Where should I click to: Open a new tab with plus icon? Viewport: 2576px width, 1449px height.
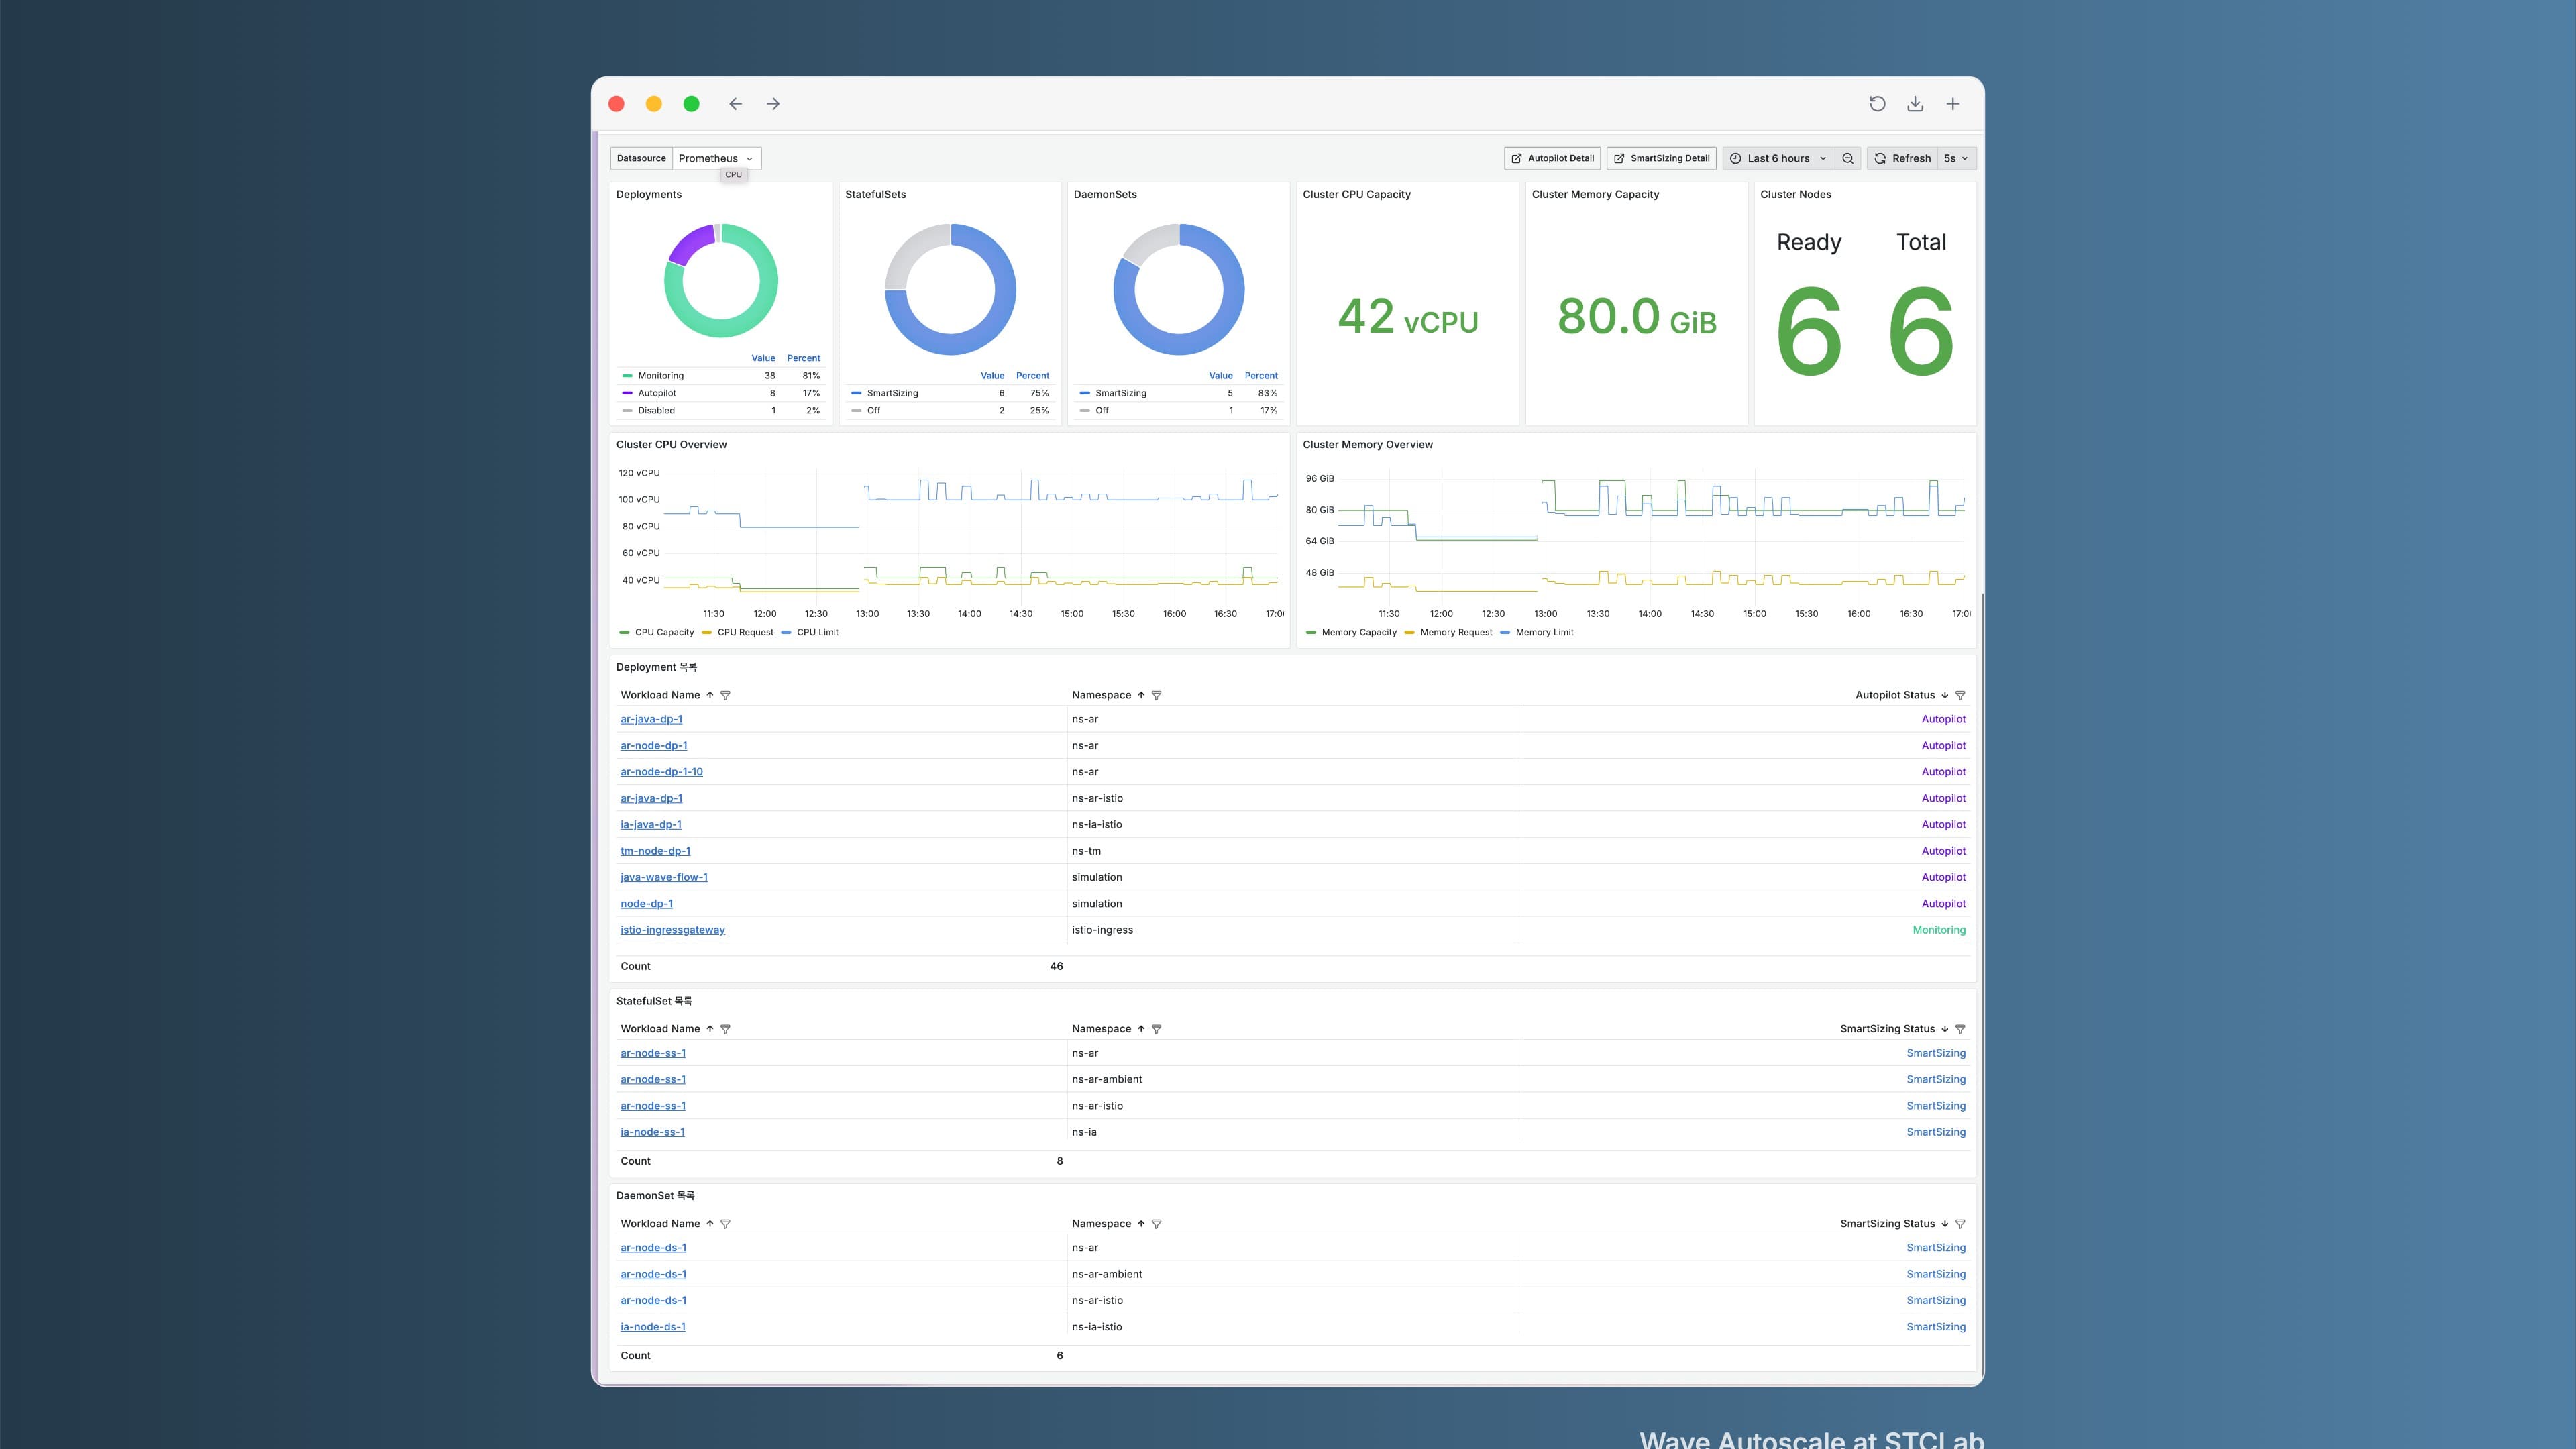pos(1952,104)
